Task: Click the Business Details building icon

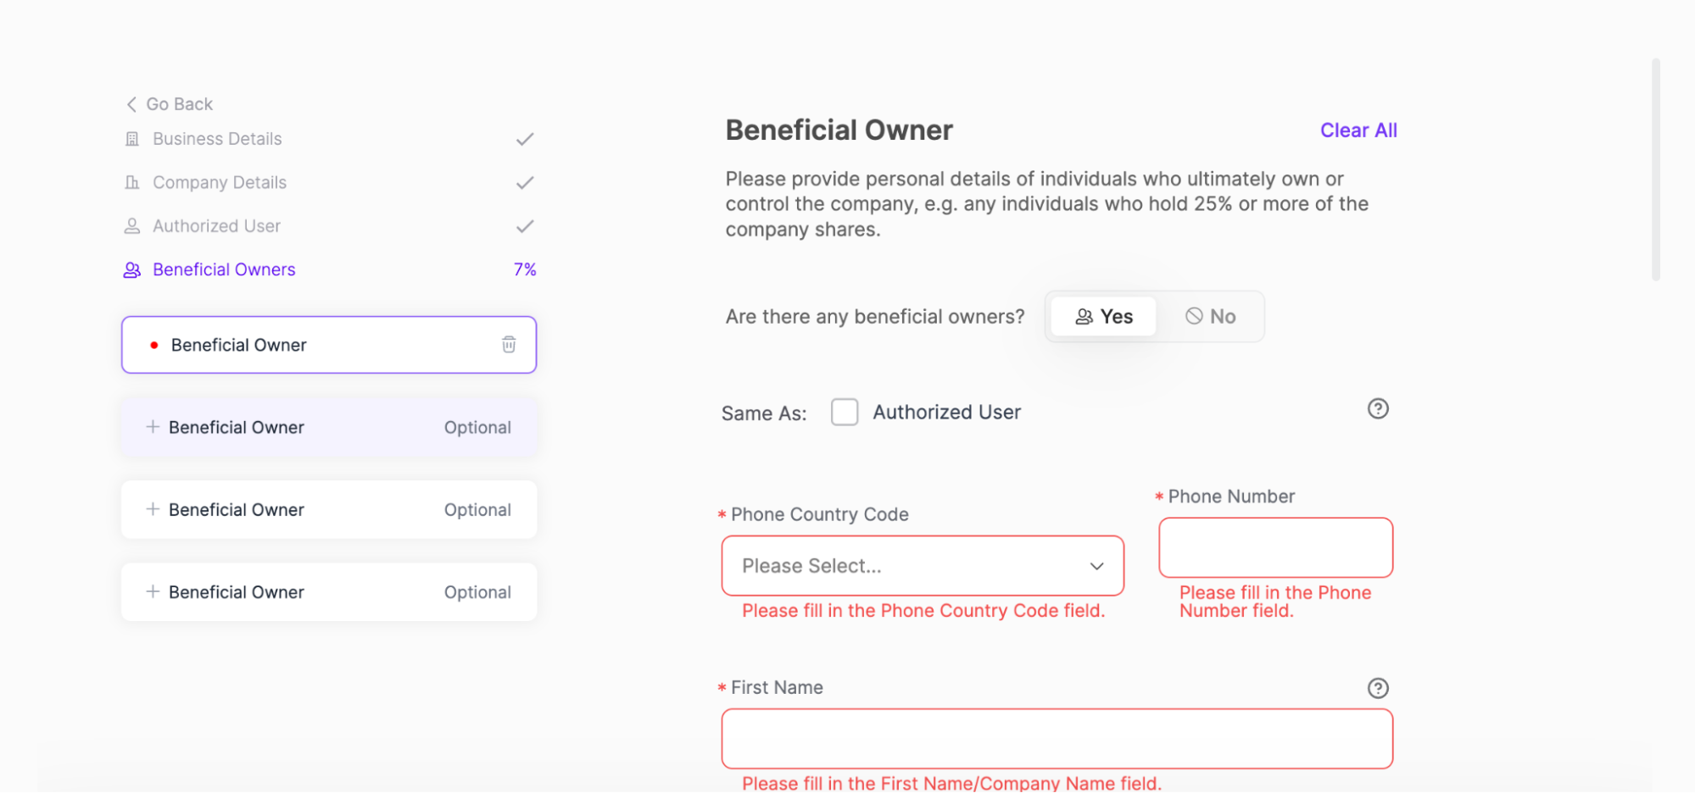Action: point(132,139)
